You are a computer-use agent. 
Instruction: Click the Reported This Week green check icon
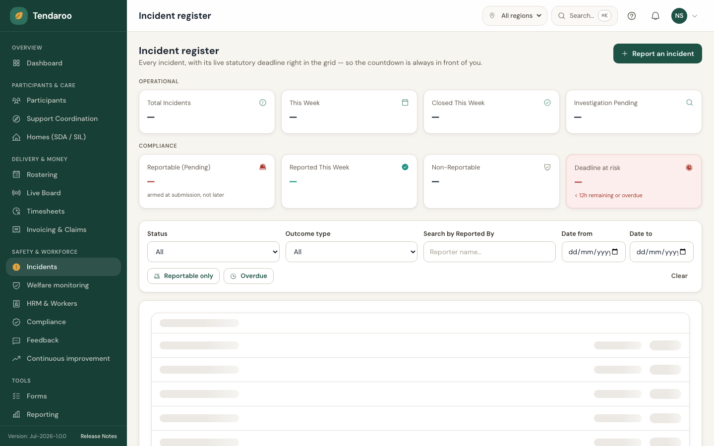click(405, 167)
